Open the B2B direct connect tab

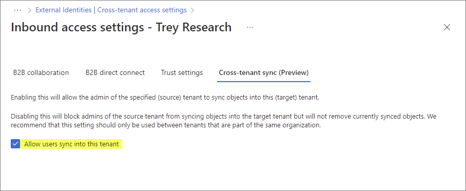115,72
